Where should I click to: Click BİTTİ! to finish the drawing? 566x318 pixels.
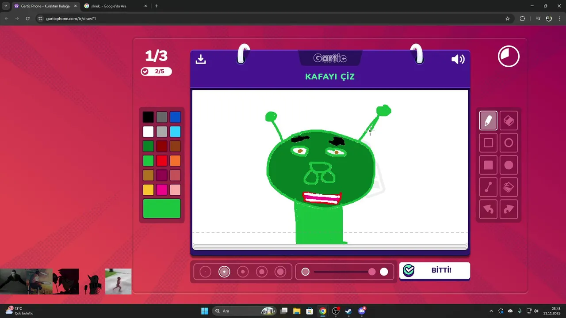tap(434, 270)
